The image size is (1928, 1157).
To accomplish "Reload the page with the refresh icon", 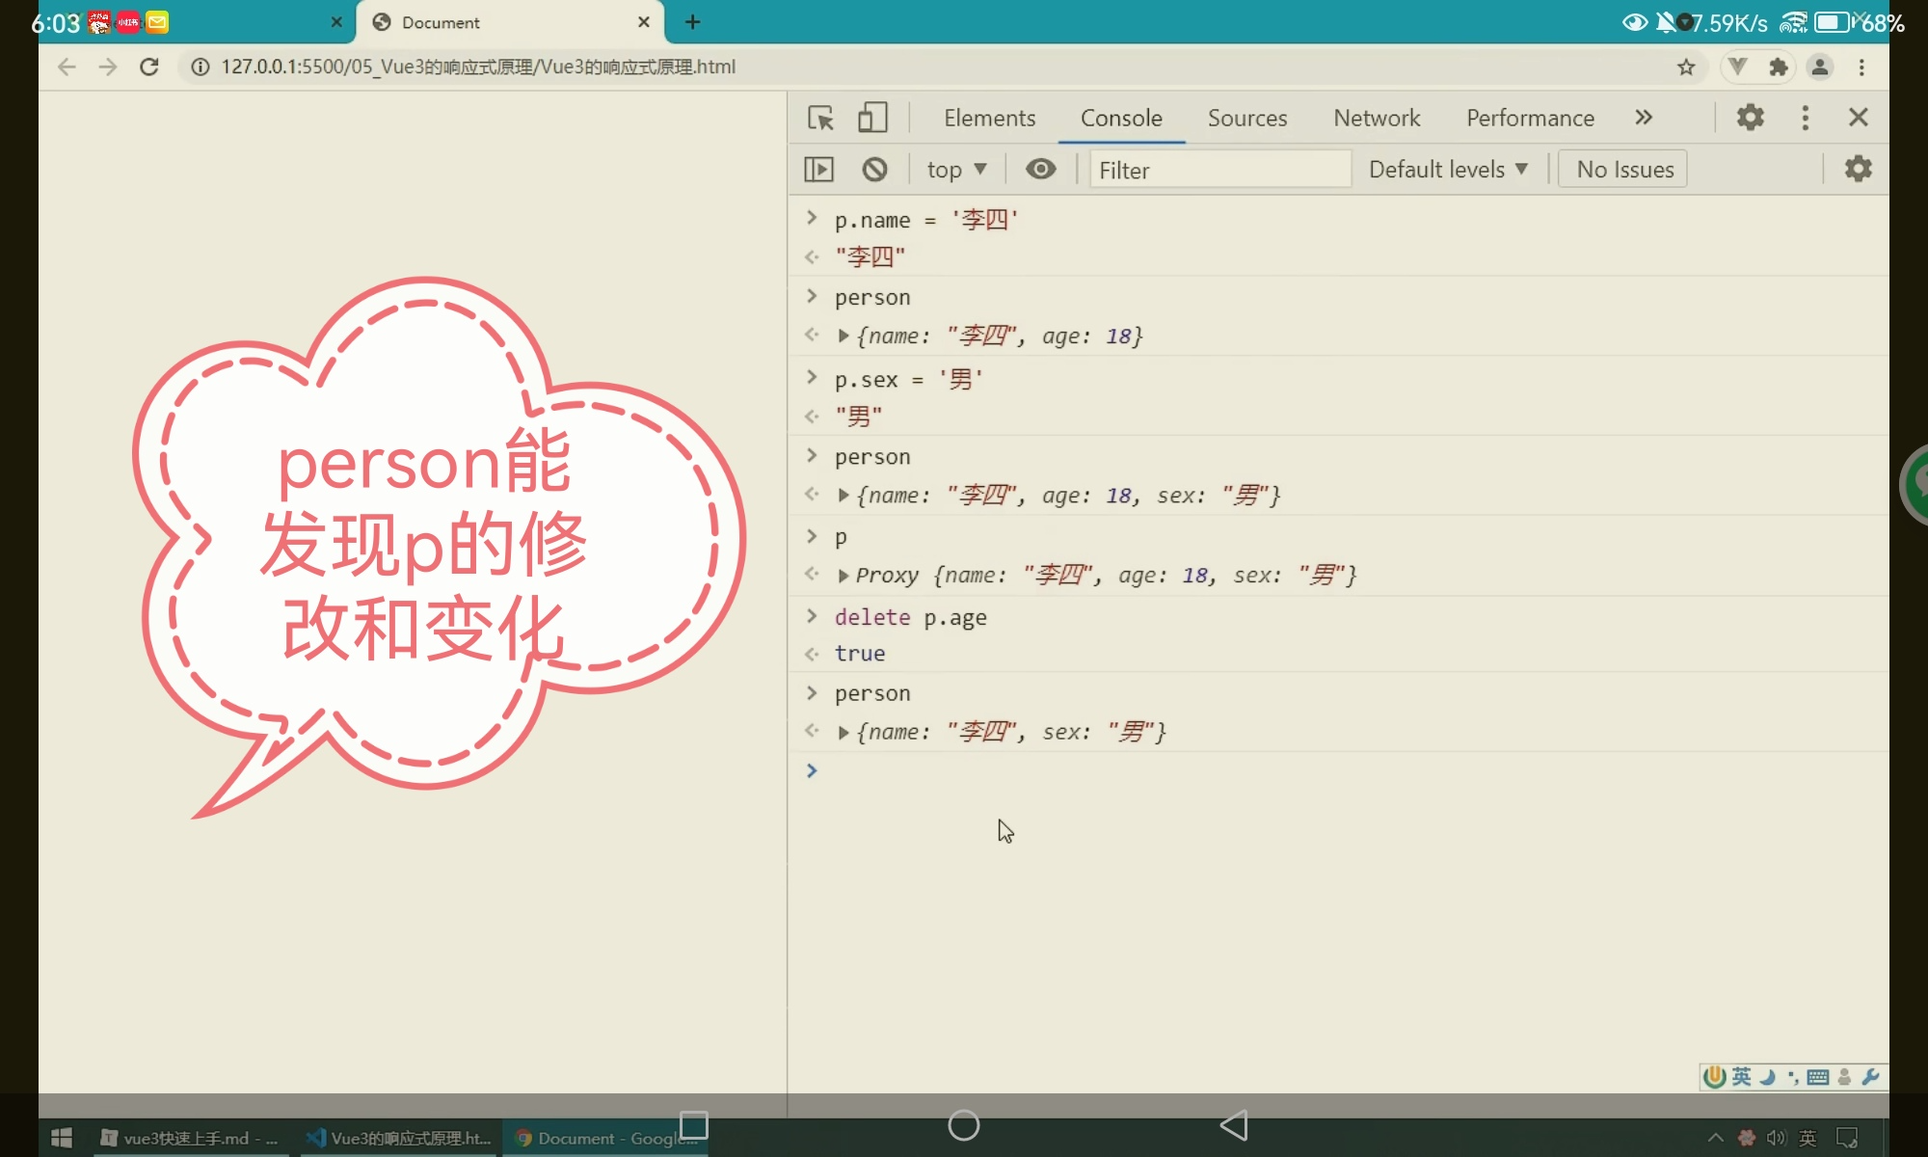I will click(x=149, y=67).
